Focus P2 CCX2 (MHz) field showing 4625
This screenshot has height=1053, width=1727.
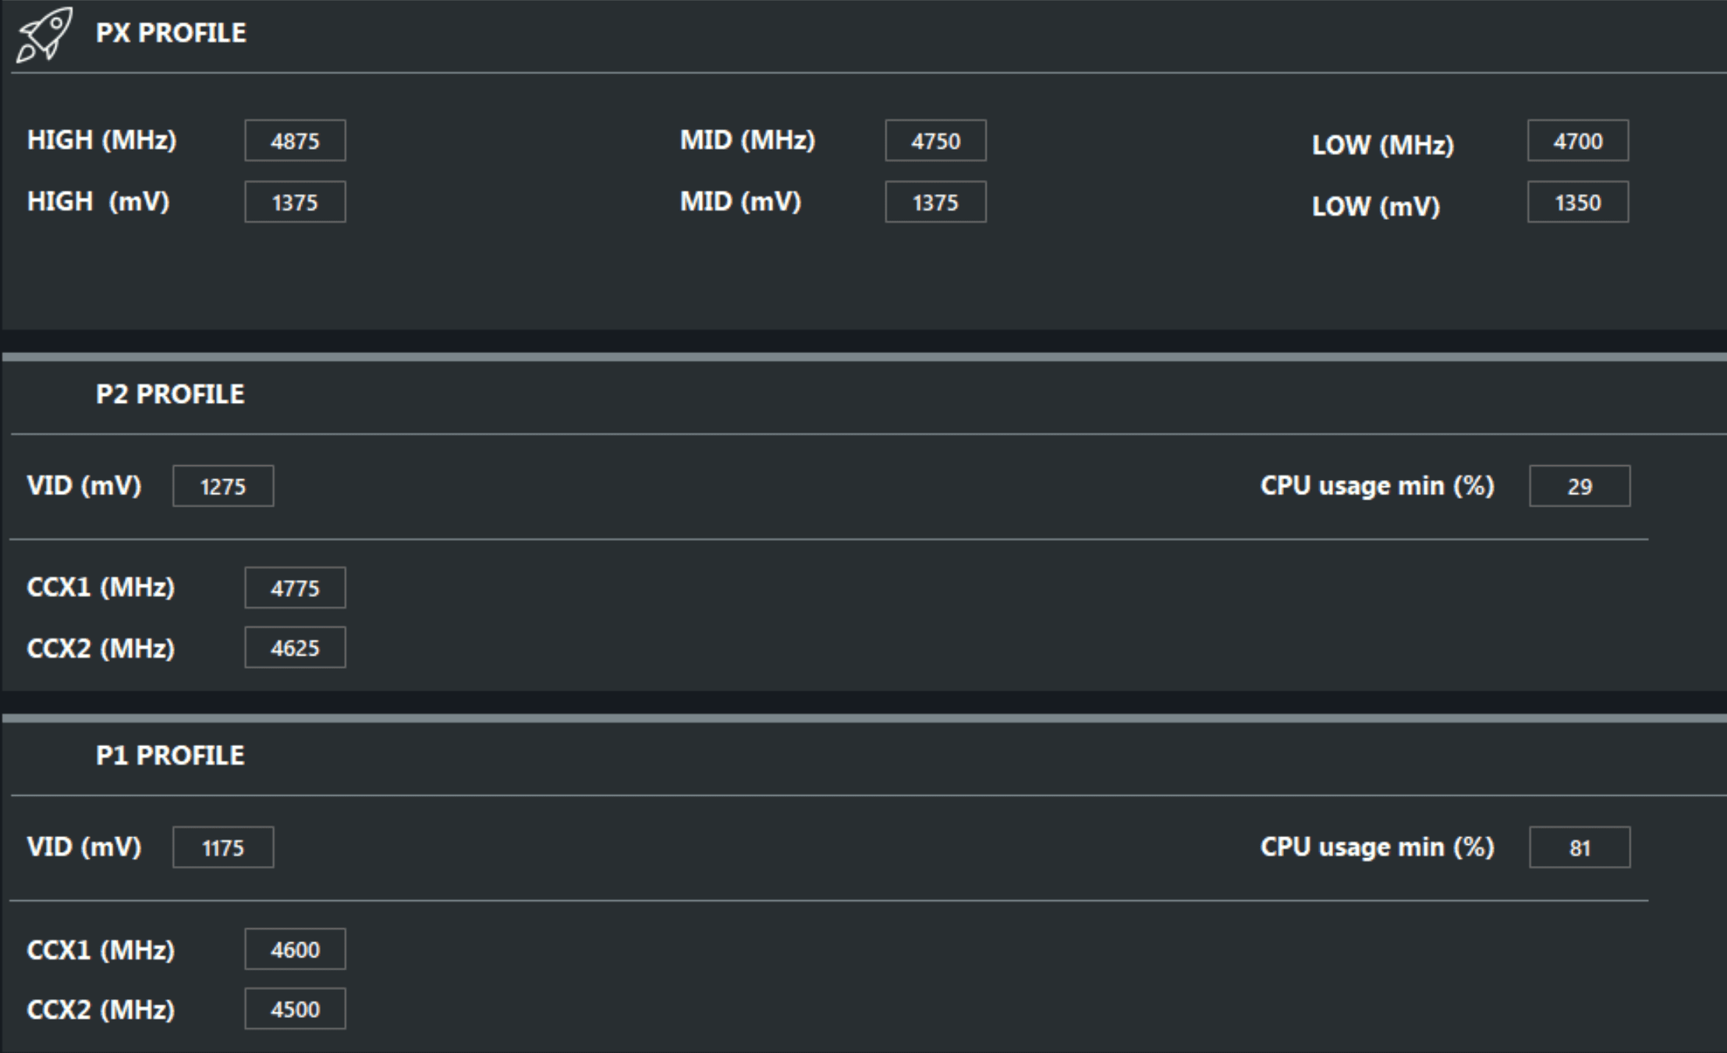(295, 647)
